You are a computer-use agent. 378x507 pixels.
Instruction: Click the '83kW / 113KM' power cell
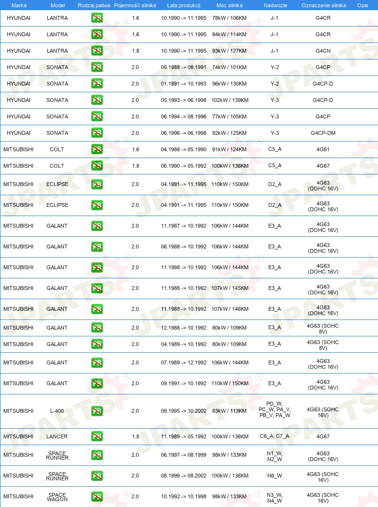(x=229, y=411)
